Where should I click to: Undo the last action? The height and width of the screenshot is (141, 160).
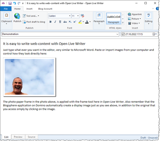(x=15, y=3)
